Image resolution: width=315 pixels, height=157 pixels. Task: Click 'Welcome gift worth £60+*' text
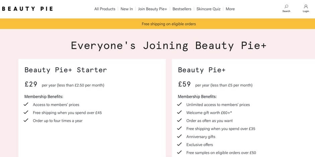coord(209,113)
